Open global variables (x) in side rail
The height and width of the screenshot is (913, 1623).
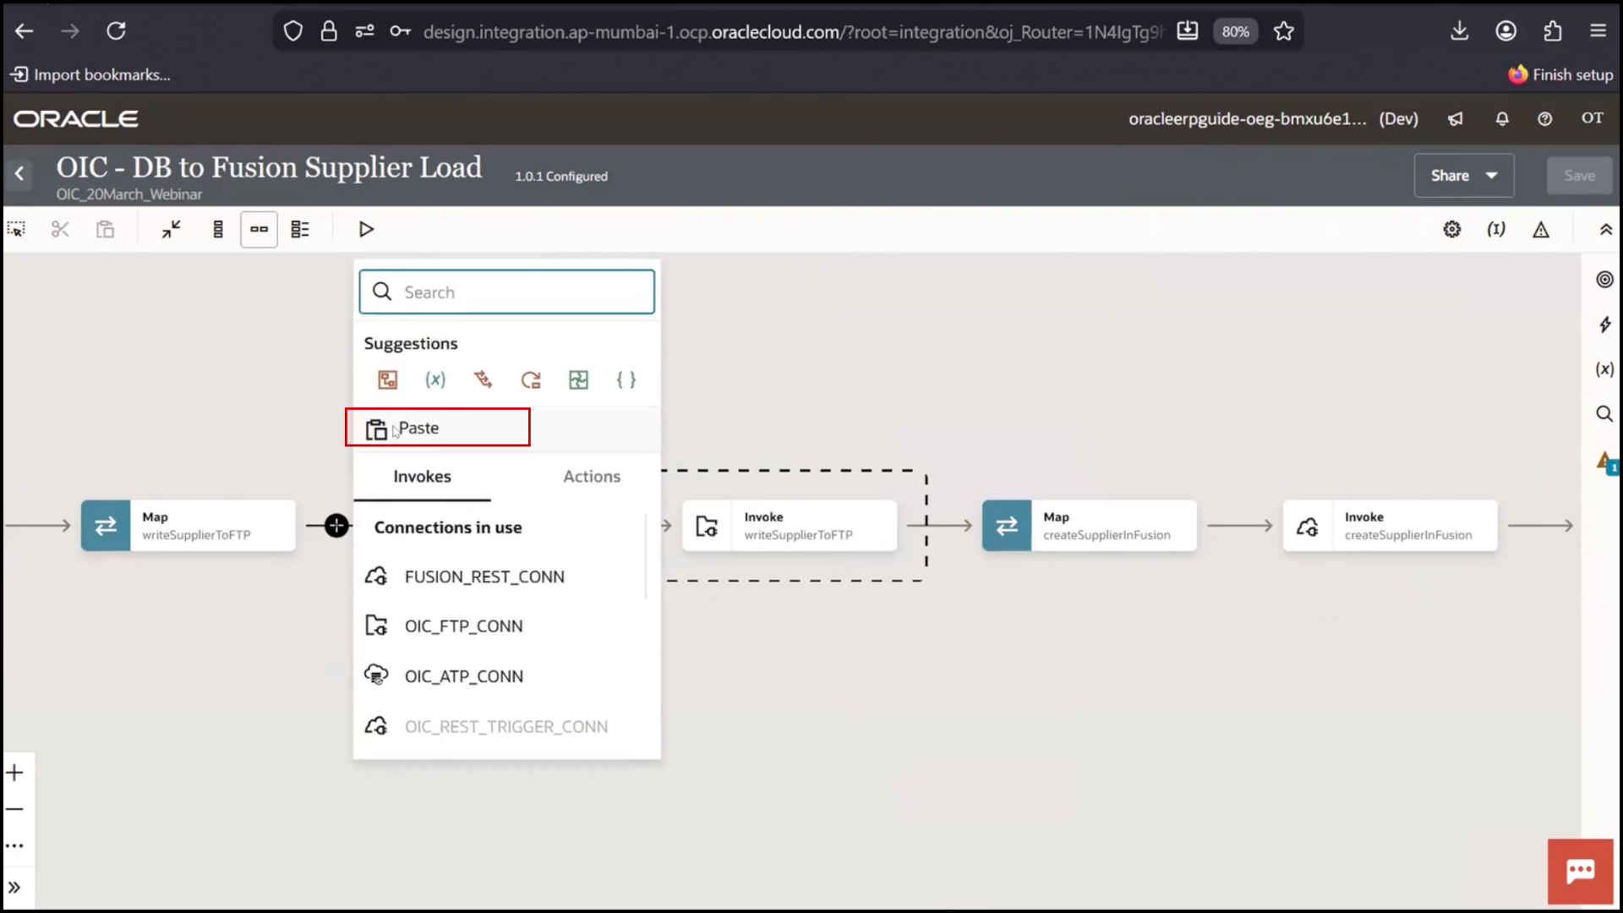pyautogui.click(x=1604, y=369)
